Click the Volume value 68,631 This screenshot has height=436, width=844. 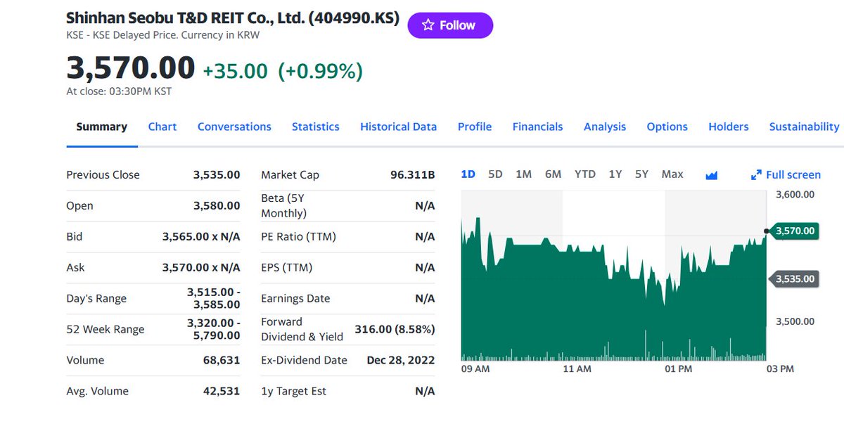222,361
